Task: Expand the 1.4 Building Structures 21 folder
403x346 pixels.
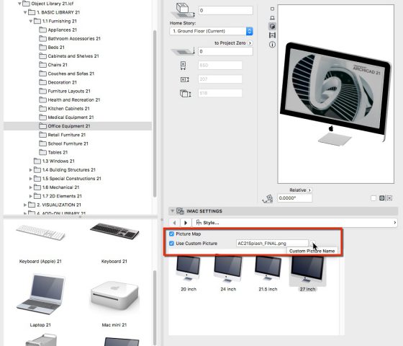Action: point(30,170)
